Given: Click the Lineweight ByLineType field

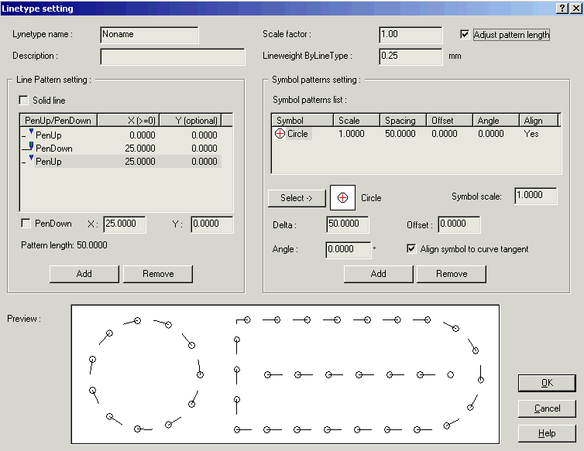Looking at the screenshot, I should tap(411, 56).
